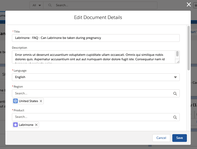This screenshot has width=197, height=149.
Task: Remove the United States region pill
Action: coord(41,101)
